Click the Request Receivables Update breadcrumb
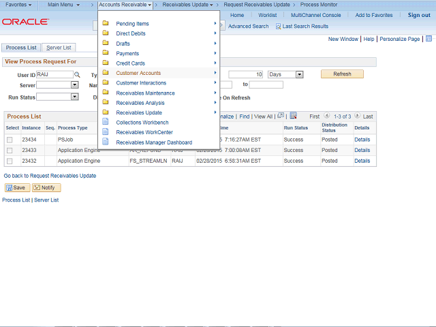 point(257,5)
